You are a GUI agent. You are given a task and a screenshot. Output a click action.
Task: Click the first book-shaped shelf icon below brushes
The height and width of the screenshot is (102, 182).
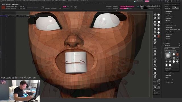155,51
